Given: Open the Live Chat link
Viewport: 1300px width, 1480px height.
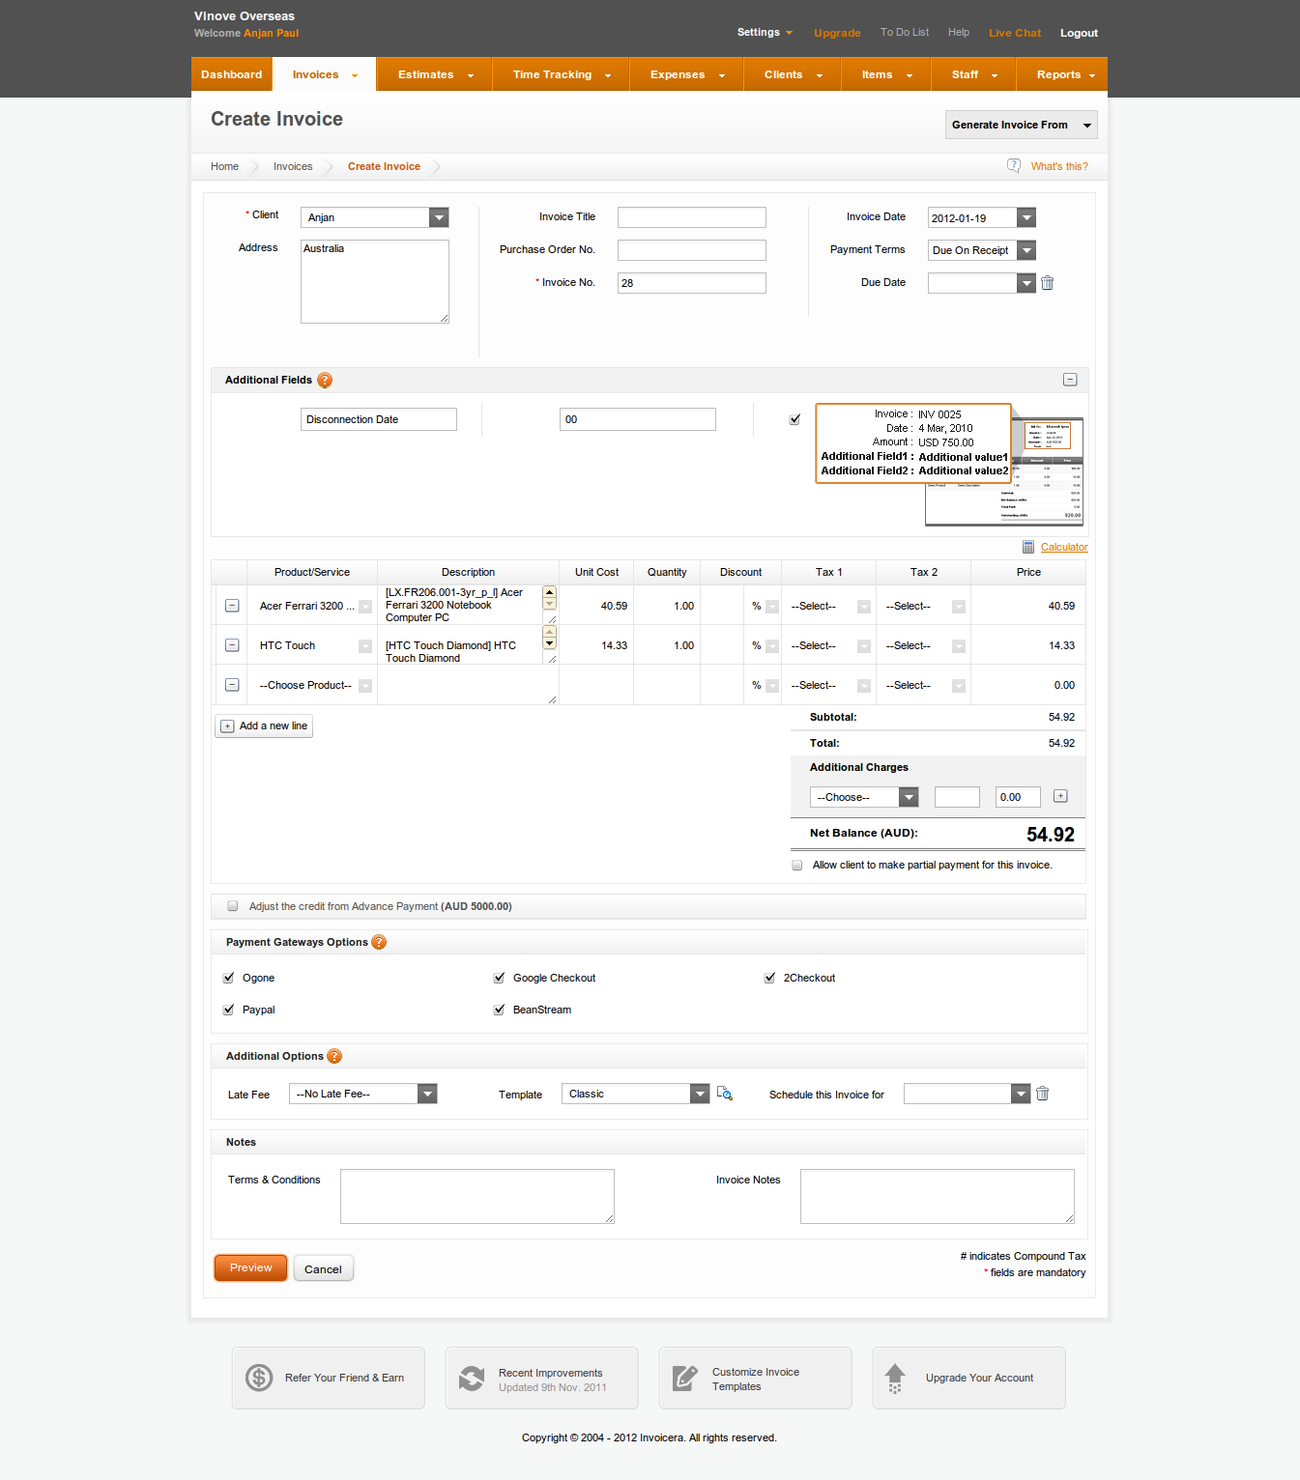Looking at the screenshot, I should pyautogui.click(x=1015, y=33).
